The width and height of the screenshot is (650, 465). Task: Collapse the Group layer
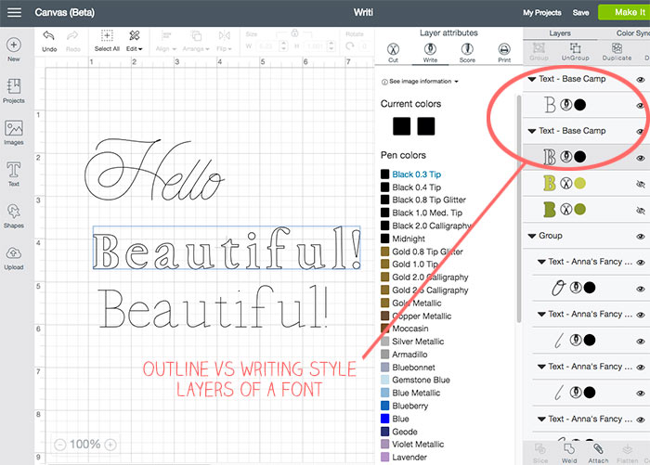[x=532, y=236]
